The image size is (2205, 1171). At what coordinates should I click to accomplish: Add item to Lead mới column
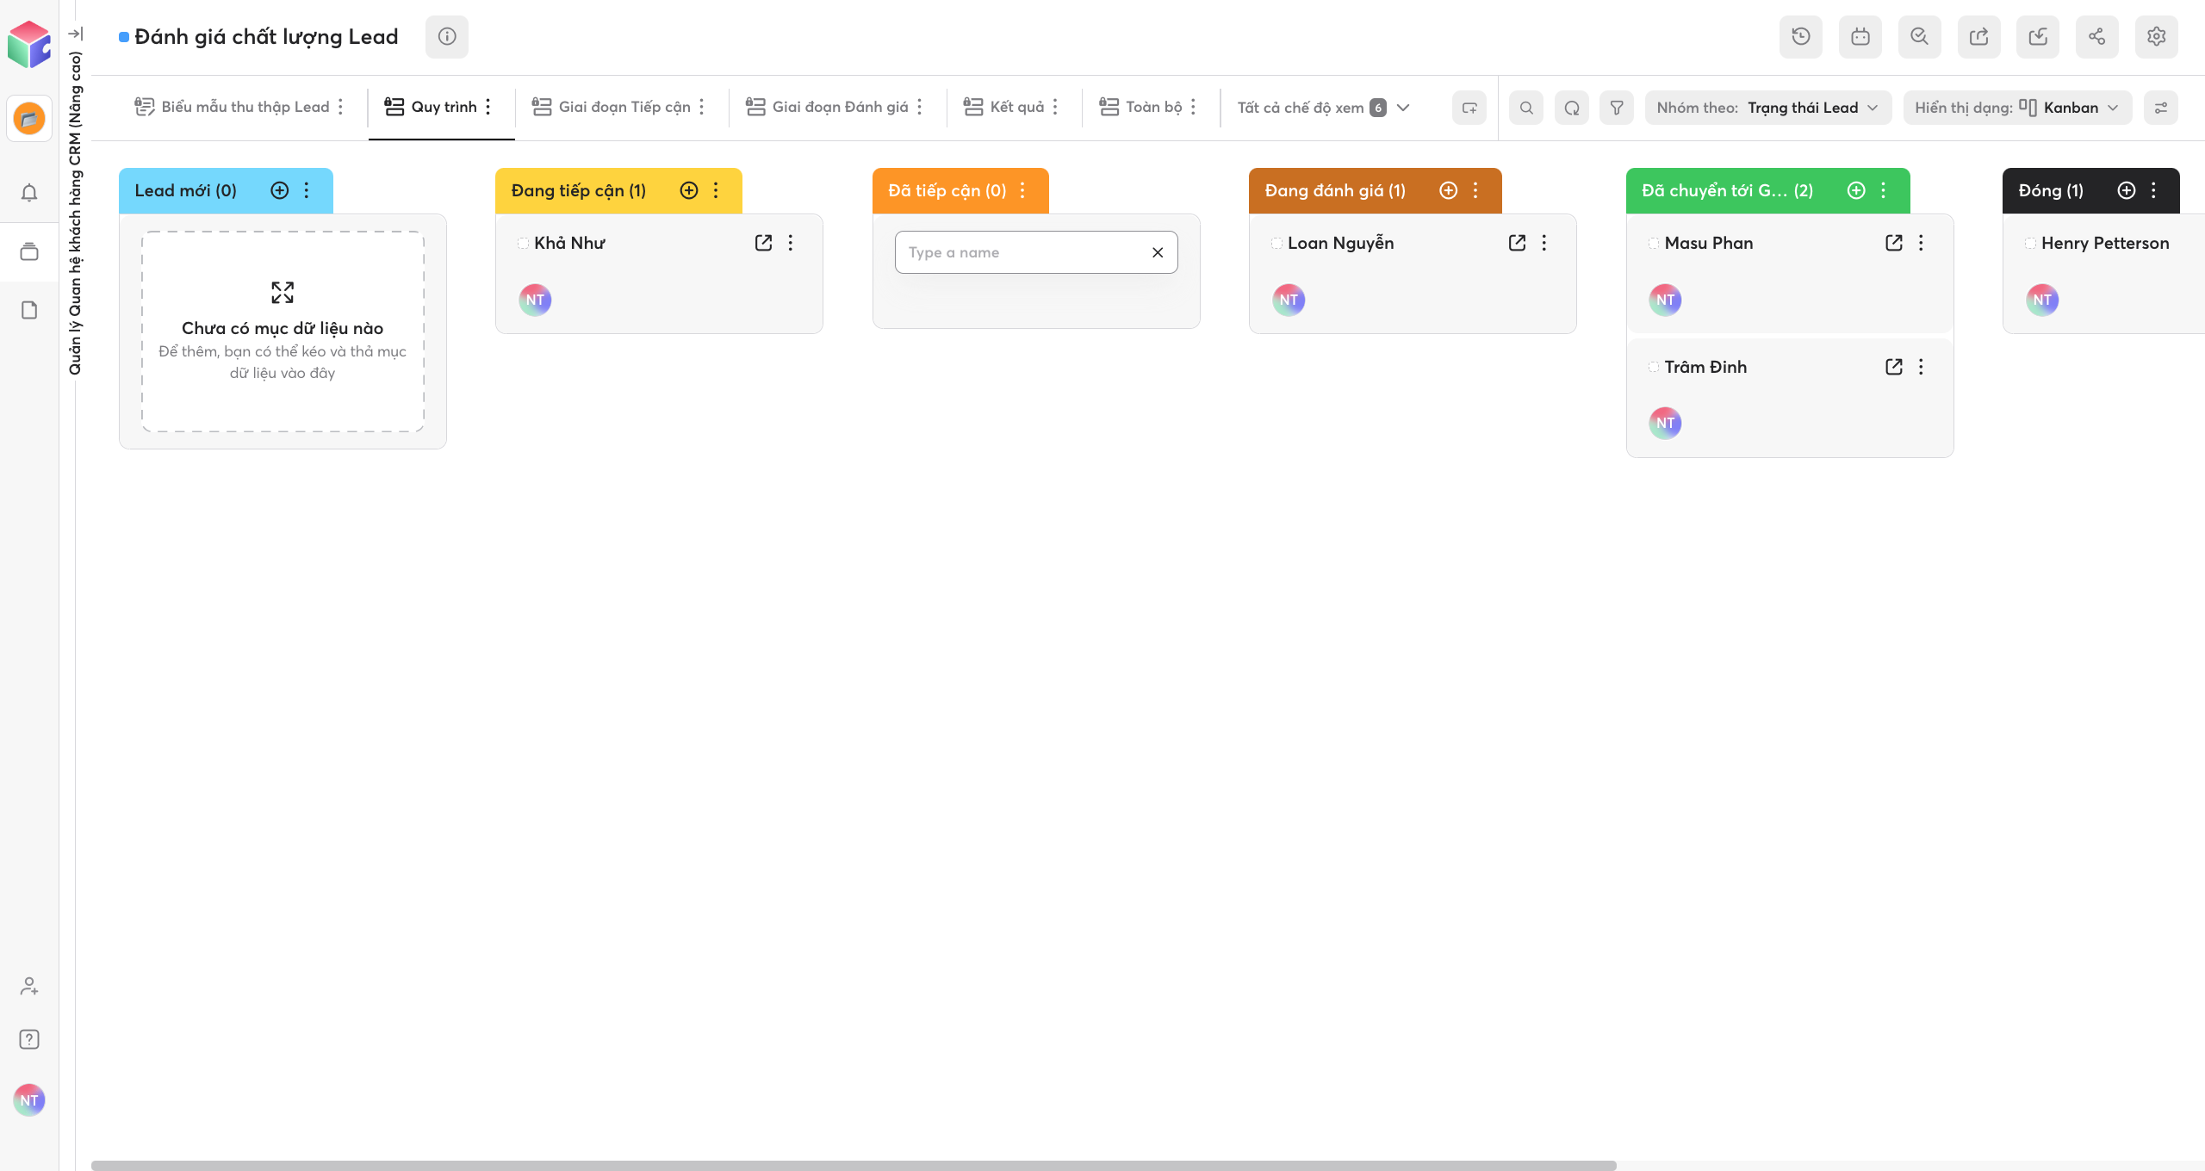[280, 190]
